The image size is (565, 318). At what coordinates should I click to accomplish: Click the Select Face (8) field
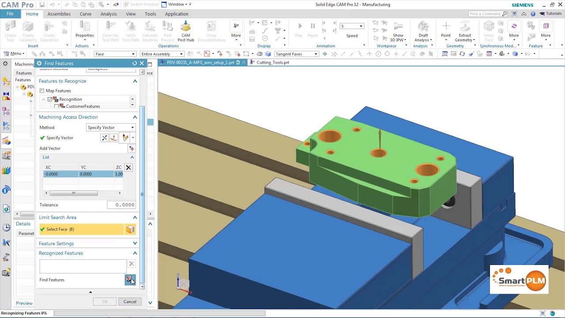tap(81, 229)
